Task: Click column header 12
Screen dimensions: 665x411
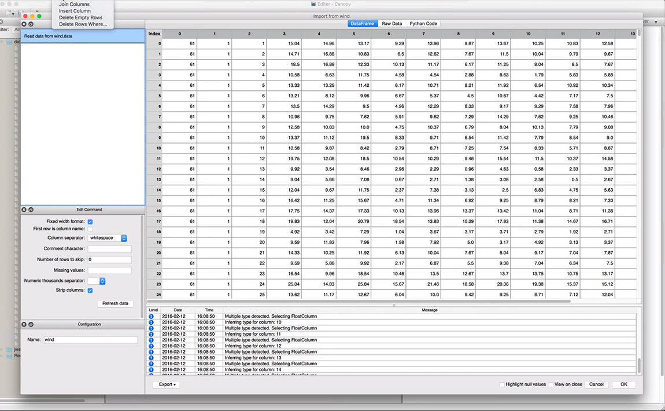Action: pyautogui.click(x=597, y=34)
